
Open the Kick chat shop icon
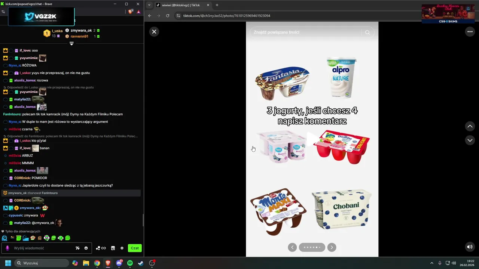(x=113, y=248)
